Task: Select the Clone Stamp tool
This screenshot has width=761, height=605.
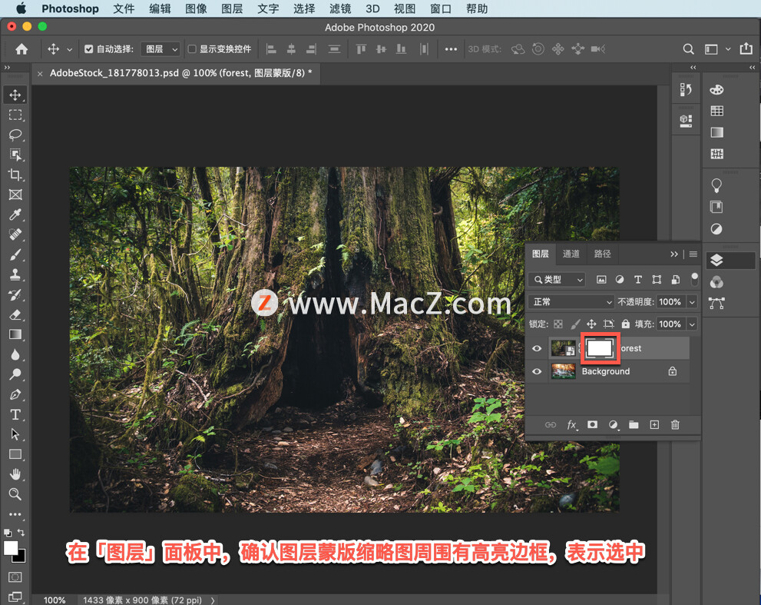Action: tap(15, 274)
